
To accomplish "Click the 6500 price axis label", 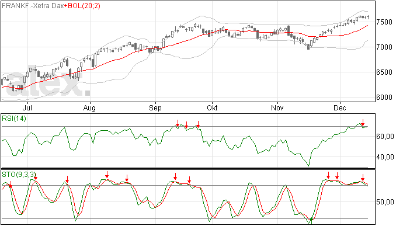I will pyautogui.click(x=384, y=72).
